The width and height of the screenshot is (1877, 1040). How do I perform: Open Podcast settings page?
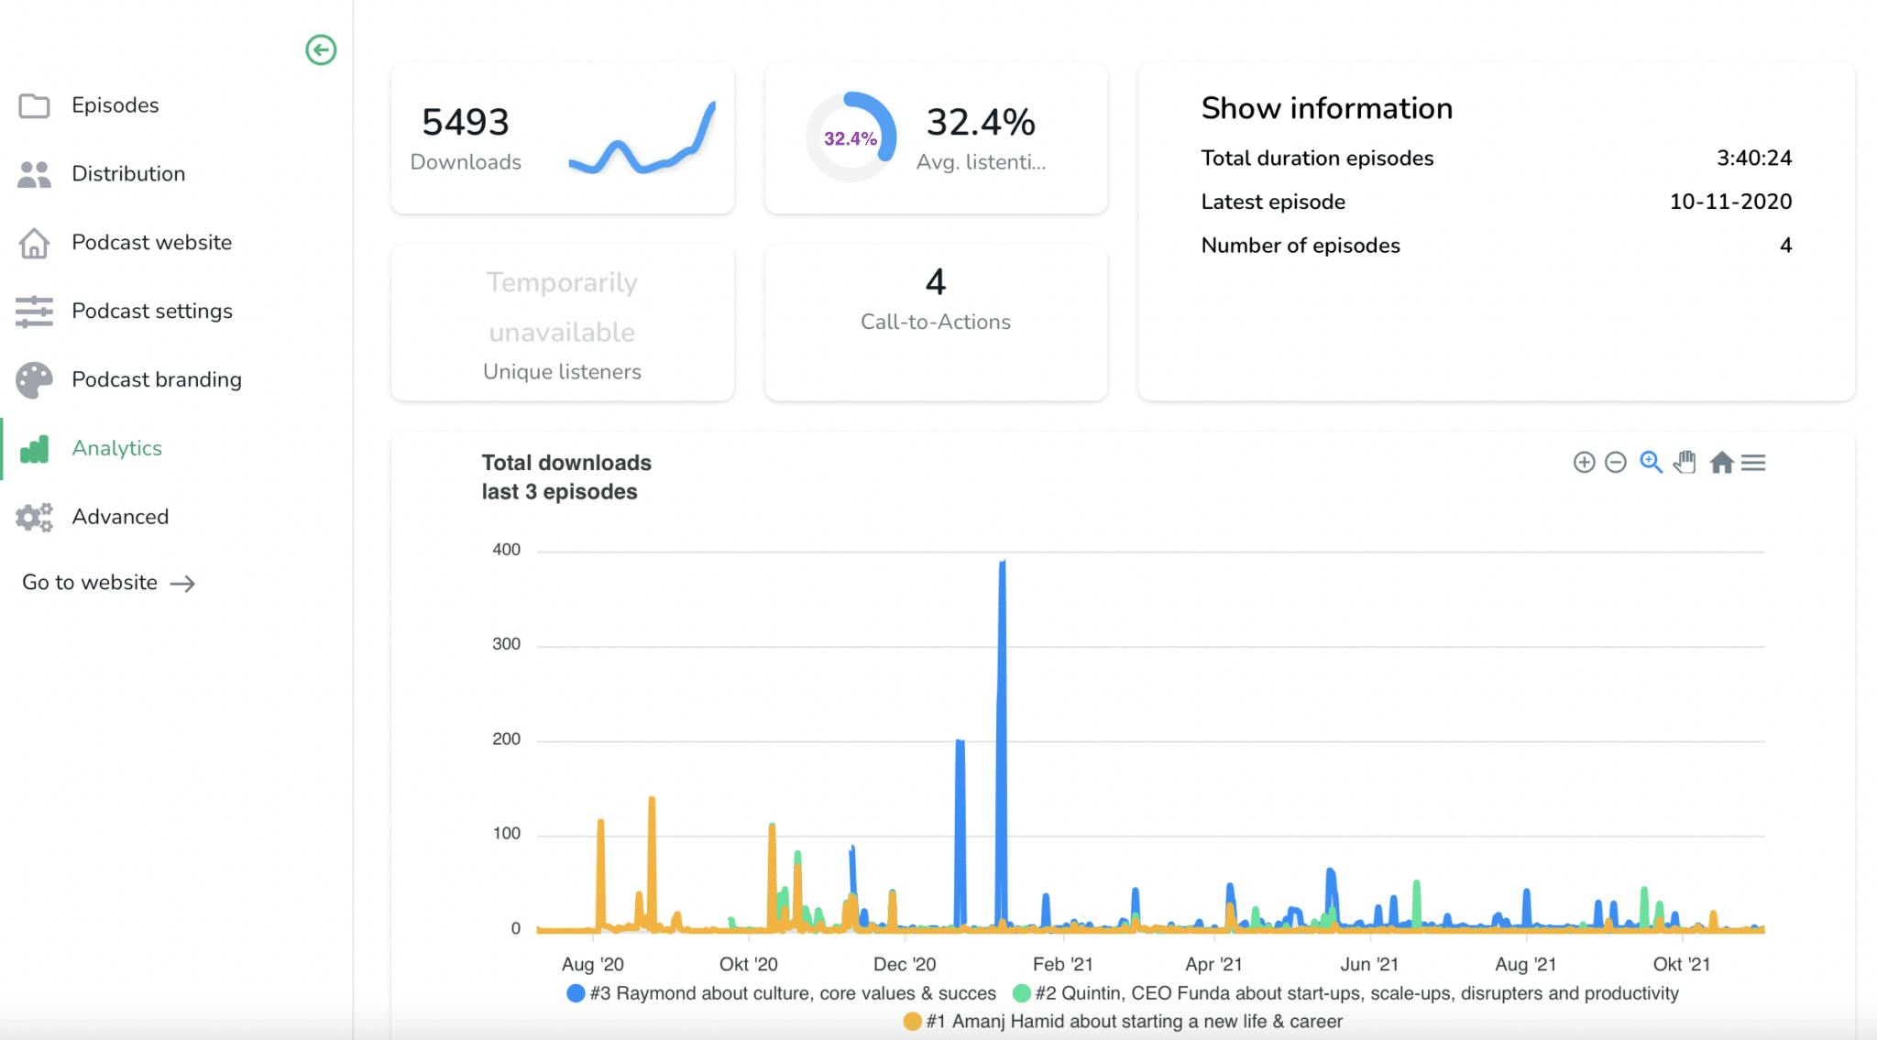click(151, 312)
